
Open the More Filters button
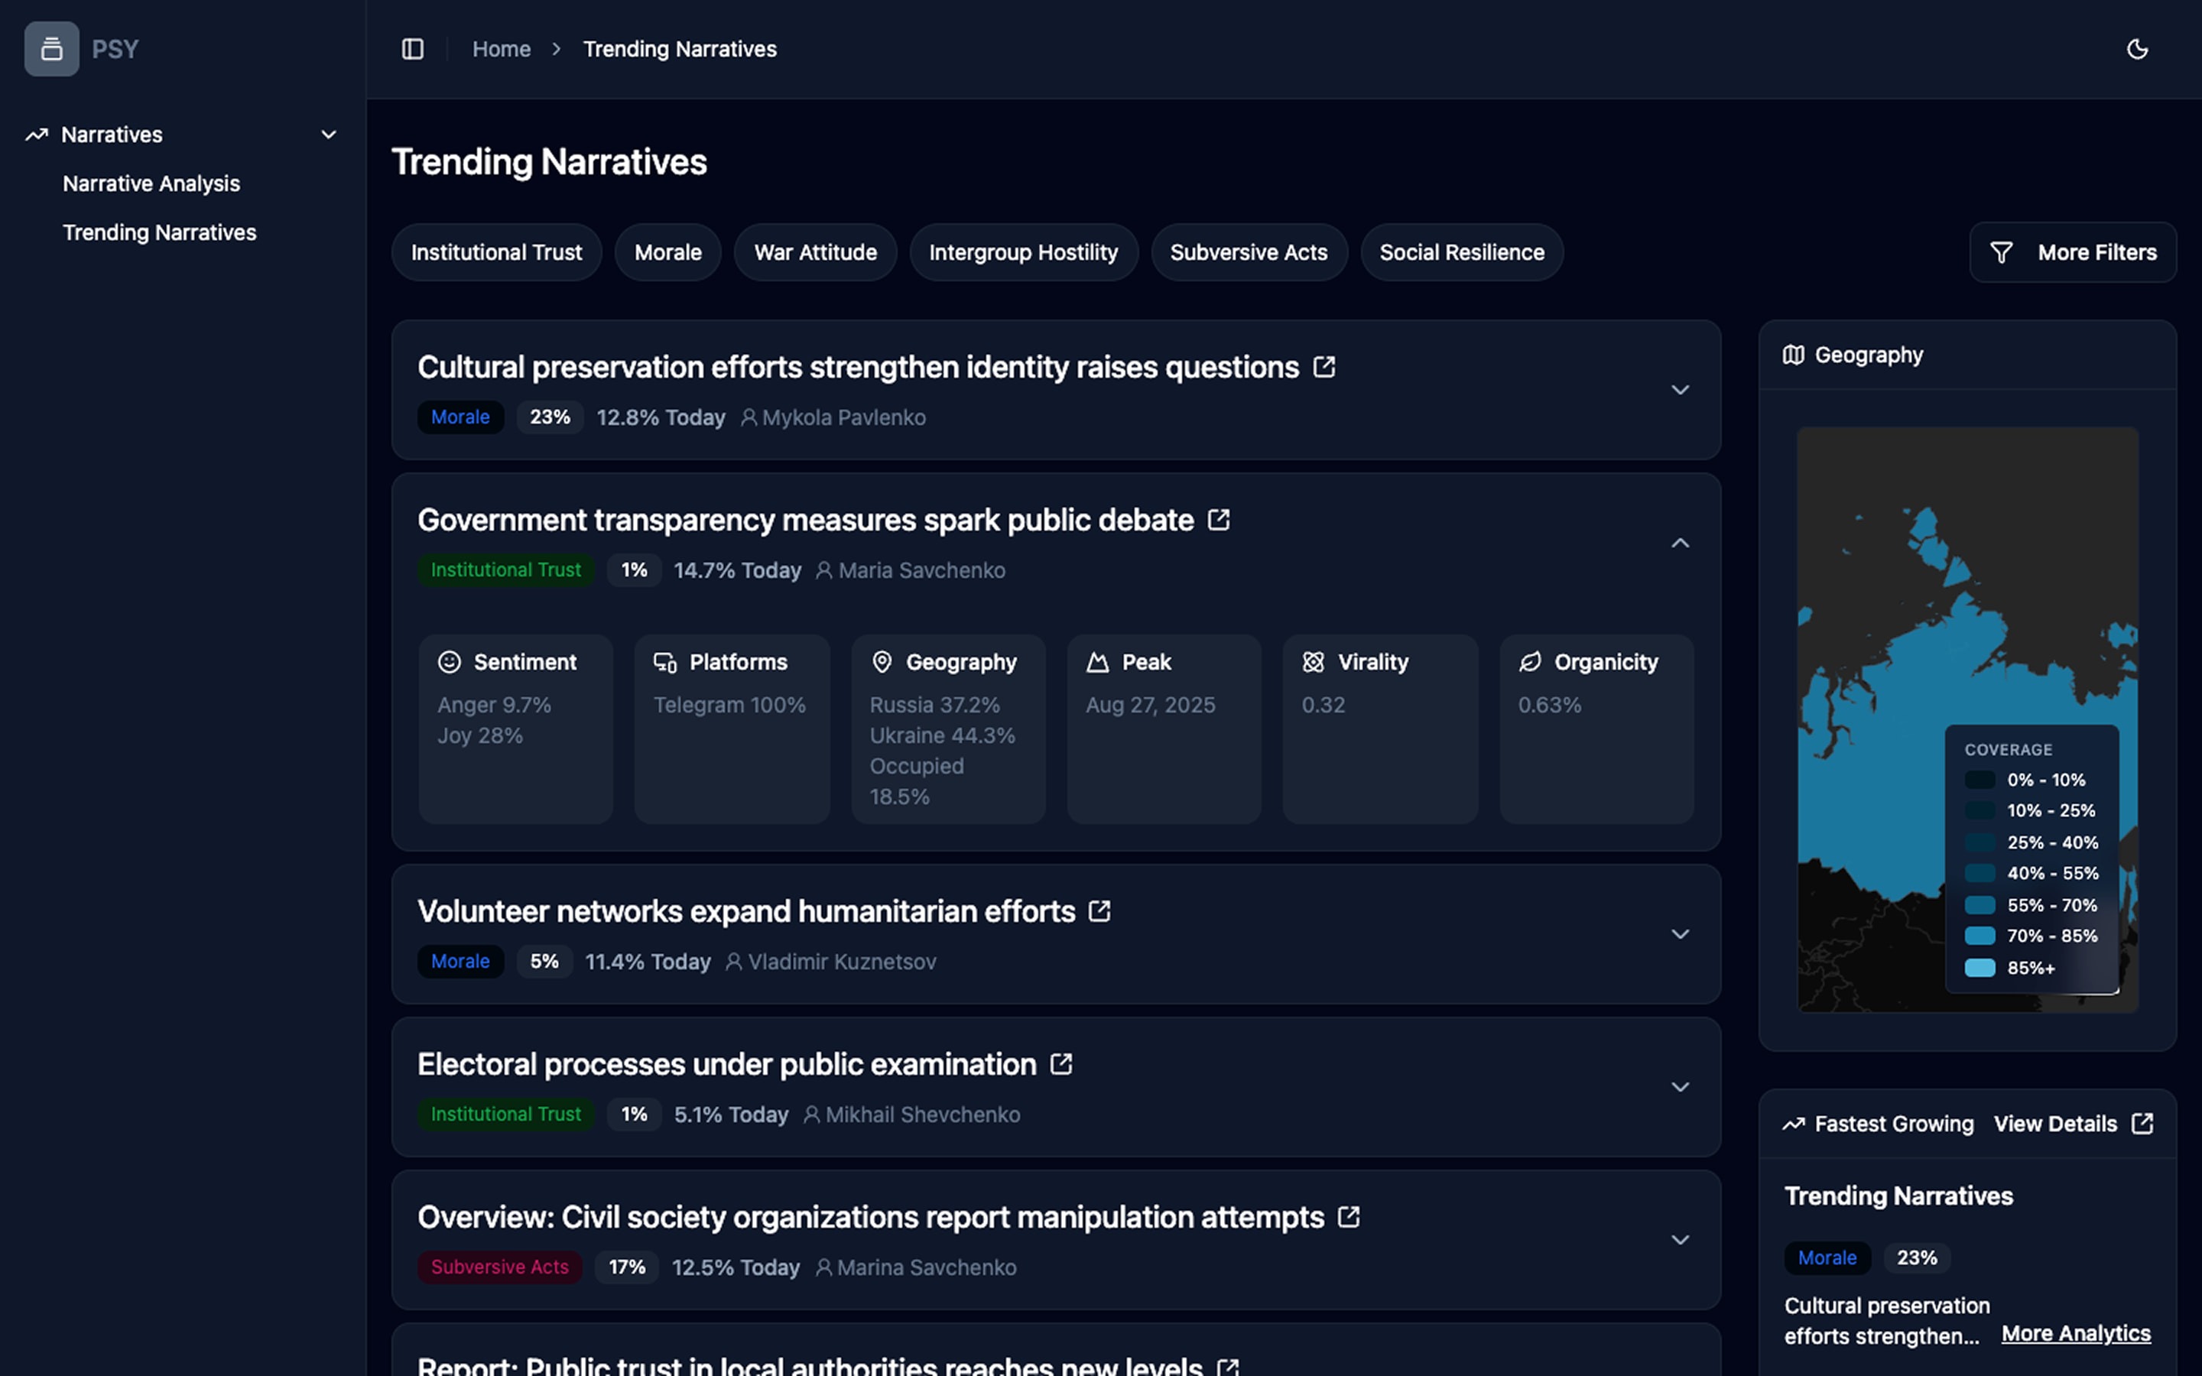(x=2073, y=252)
